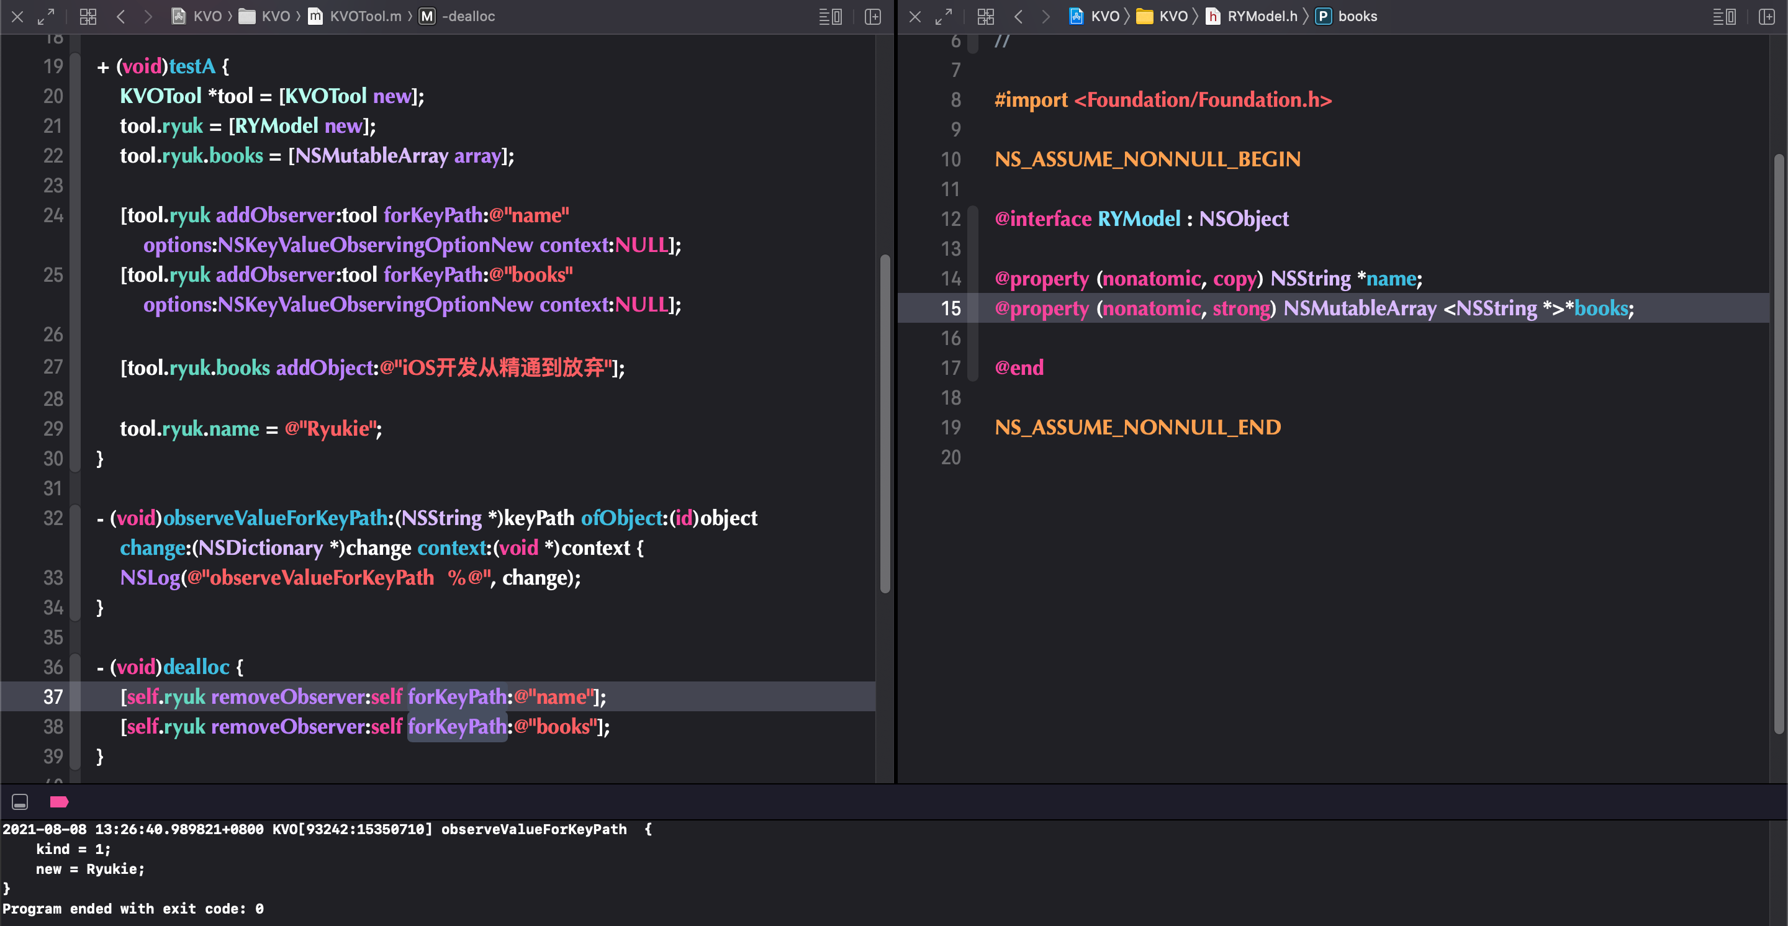The image size is (1788, 926).
Task: Close the left editor pane
Action: 17,16
